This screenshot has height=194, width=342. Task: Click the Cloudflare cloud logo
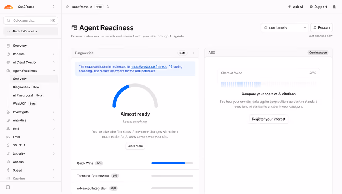[9, 7]
